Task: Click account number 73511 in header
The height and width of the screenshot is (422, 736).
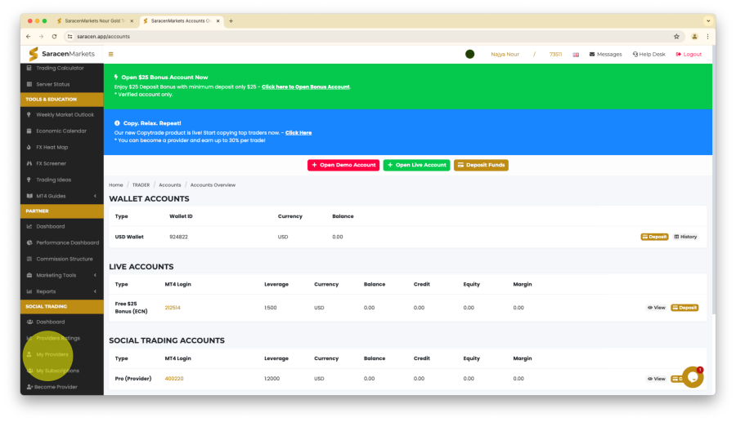Action: (556, 55)
